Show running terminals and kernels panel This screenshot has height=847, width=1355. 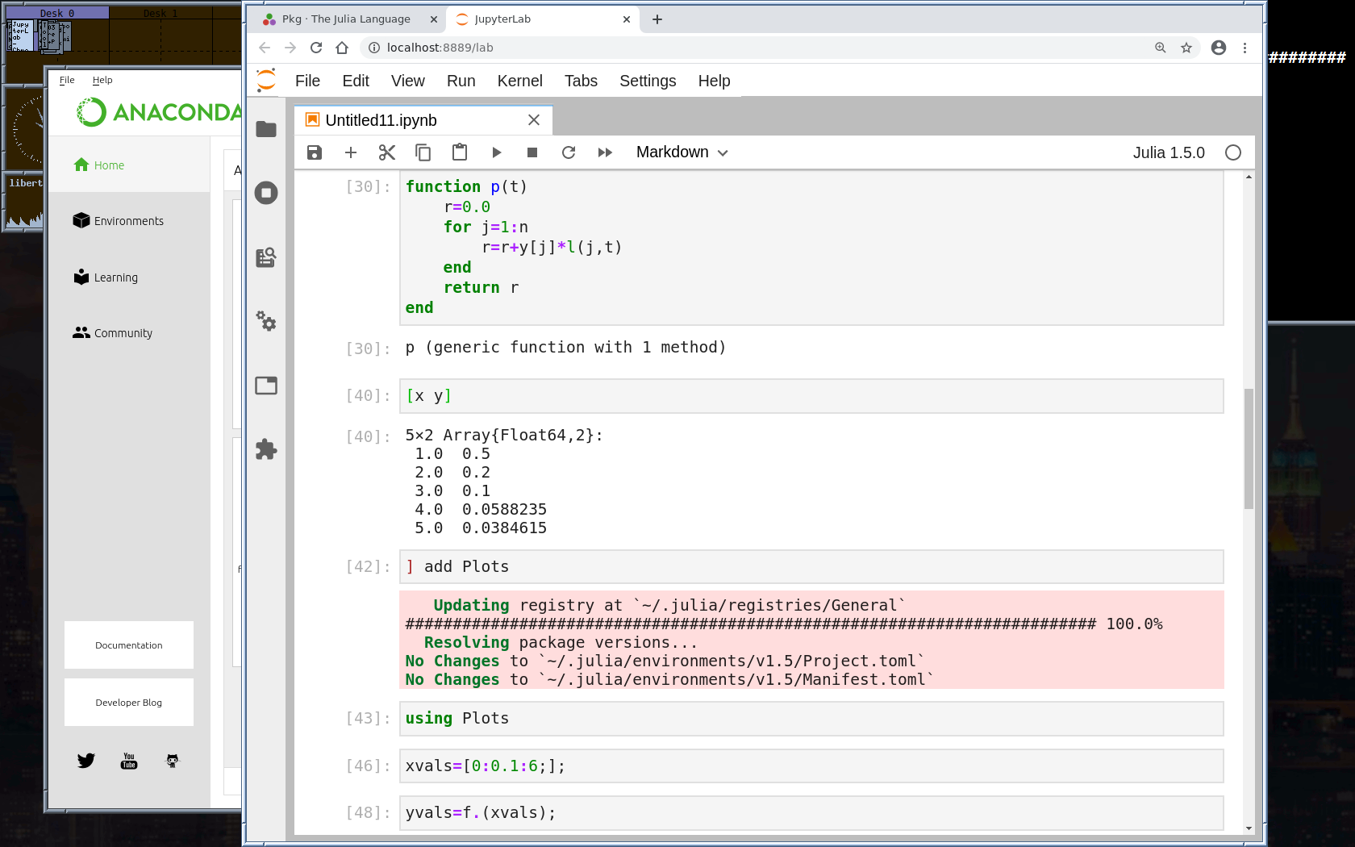click(x=266, y=193)
